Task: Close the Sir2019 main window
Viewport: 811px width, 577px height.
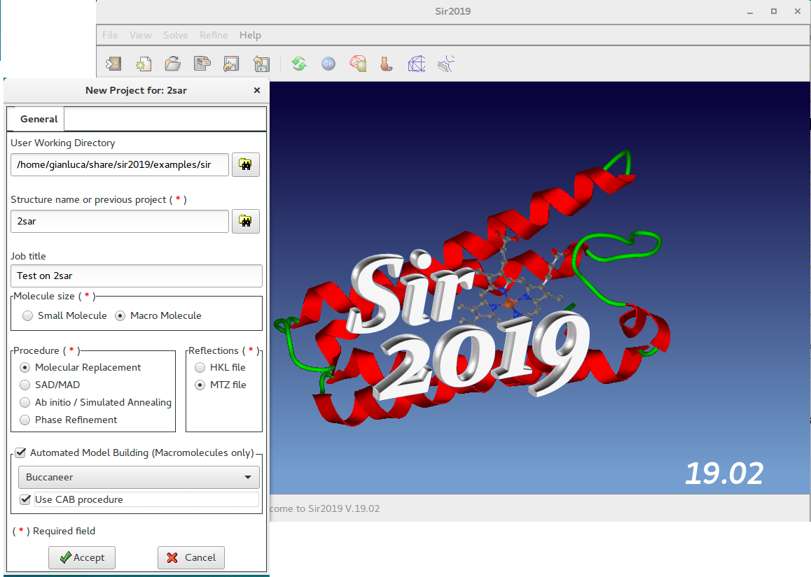Action: pos(798,11)
